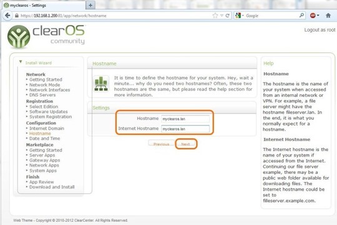Click the Registration section heading

[x=39, y=101]
